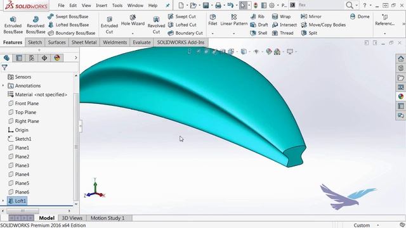Select the Extruded Boss/Base tool
The width and height of the screenshot is (406, 228).
coord(13,25)
